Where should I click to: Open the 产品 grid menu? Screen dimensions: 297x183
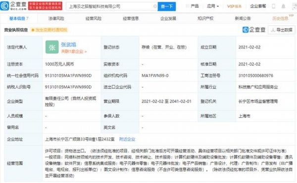click(x=192, y=6)
